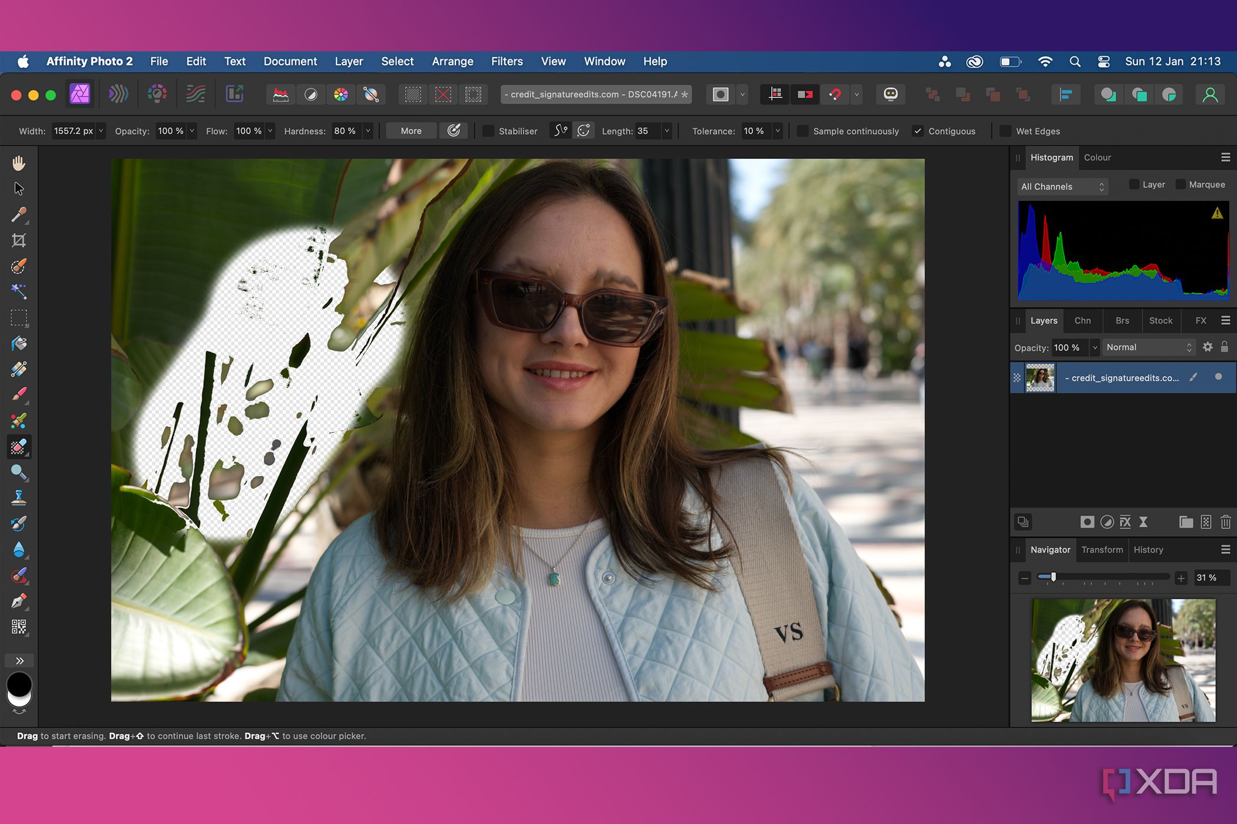The width and height of the screenshot is (1237, 824).
Task: Tick the Layer checkbox in Histogram
Action: click(x=1134, y=184)
